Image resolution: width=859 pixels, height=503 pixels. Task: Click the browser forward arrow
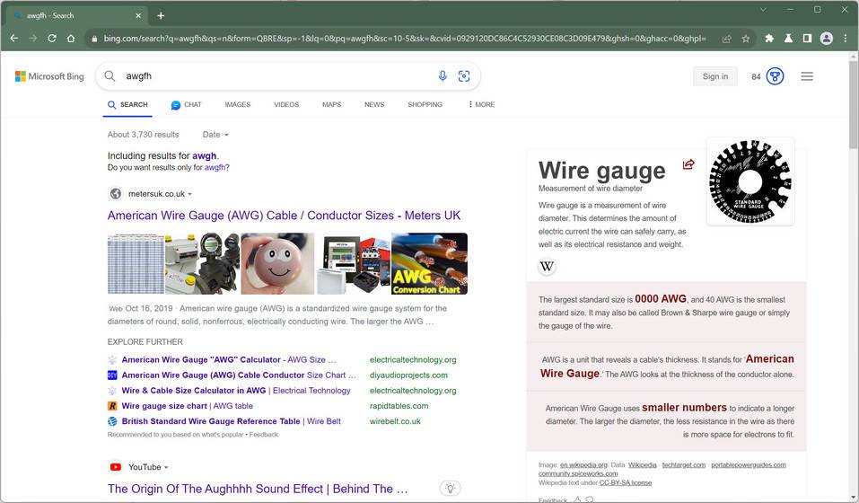[33, 39]
